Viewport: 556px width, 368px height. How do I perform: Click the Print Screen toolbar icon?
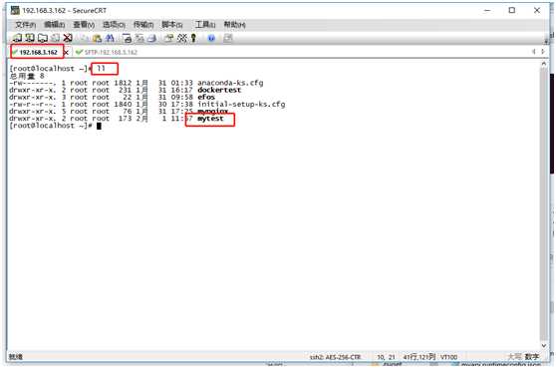coord(127,38)
